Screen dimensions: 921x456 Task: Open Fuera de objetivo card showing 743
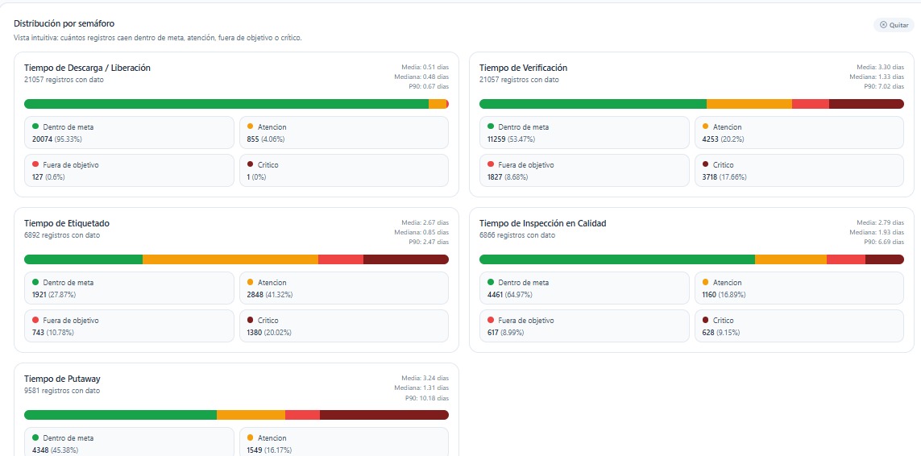[129, 325]
